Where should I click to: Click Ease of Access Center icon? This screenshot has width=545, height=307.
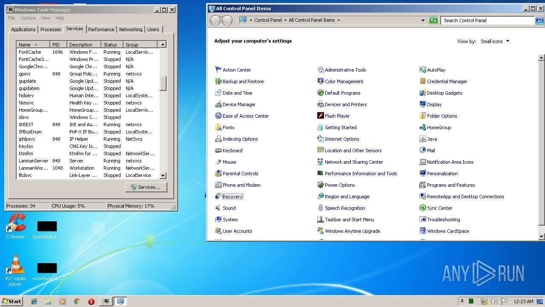[x=218, y=116]
